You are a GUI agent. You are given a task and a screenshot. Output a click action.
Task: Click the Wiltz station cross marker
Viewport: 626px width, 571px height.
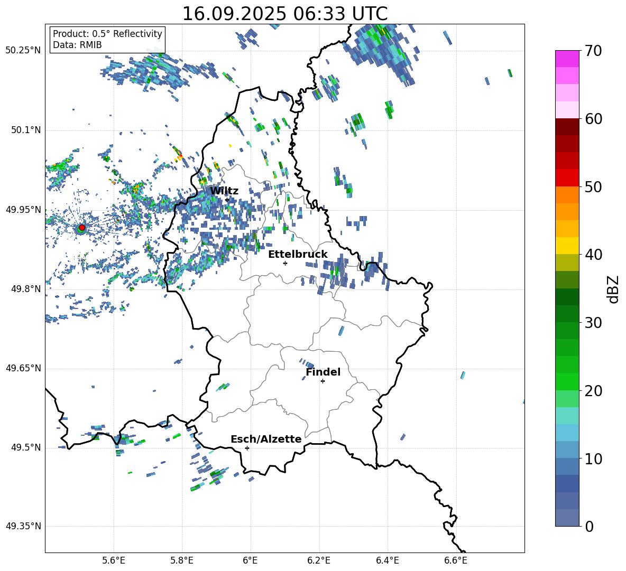click(x=227, y=200)
